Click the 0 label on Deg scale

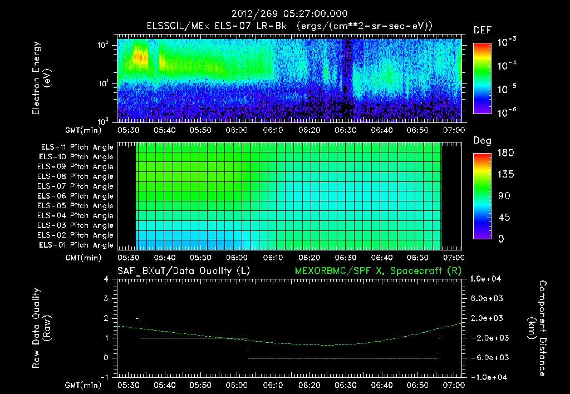502,239
